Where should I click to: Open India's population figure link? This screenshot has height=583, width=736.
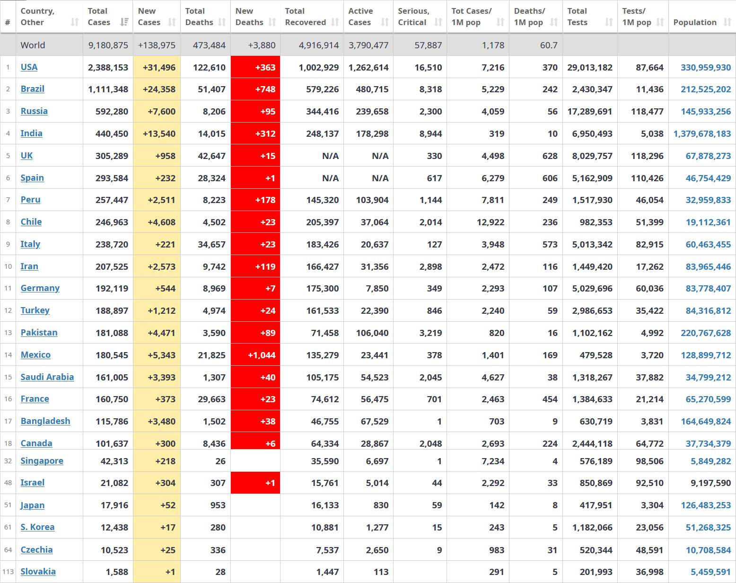point(702,134)
